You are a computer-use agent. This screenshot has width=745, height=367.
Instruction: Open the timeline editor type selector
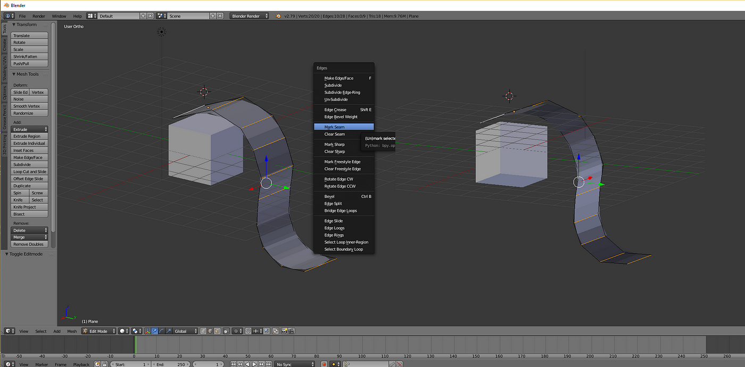[10, 364]
